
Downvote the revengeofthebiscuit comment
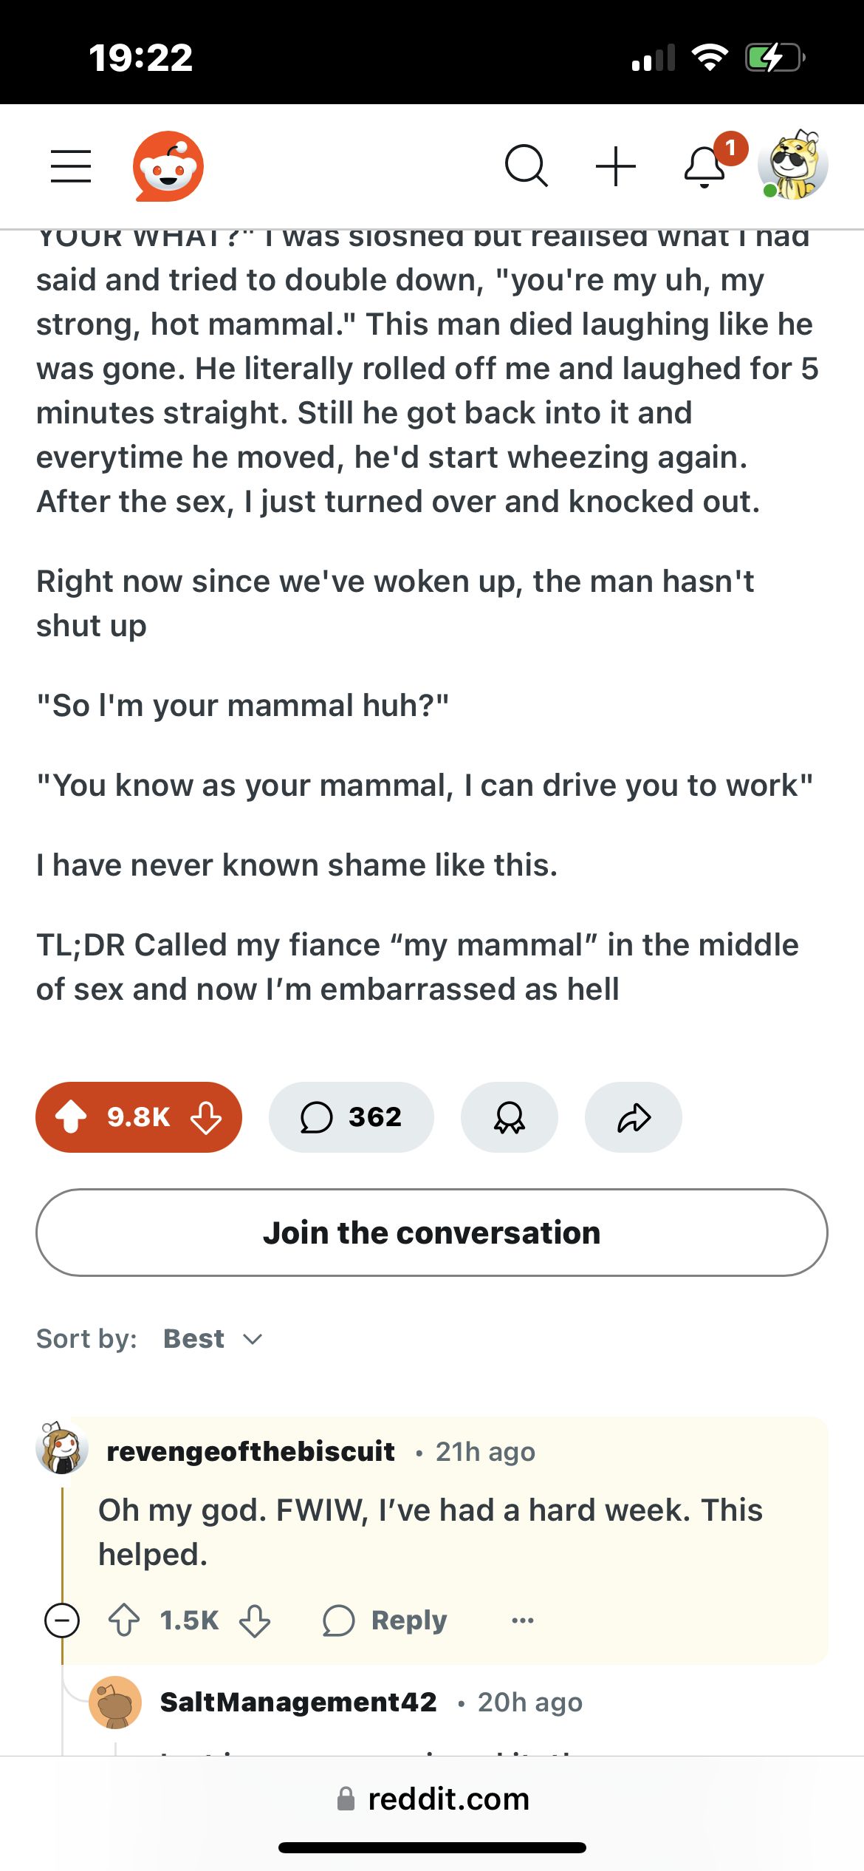[x=255, y=1620]
